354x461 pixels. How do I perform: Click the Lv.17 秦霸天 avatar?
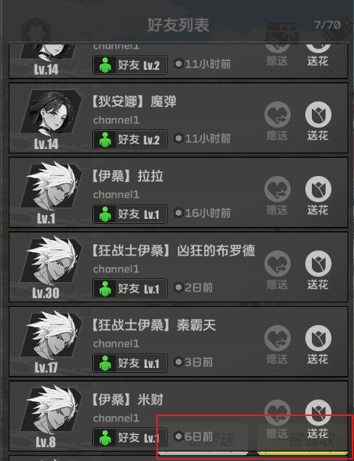coord(52,335)
